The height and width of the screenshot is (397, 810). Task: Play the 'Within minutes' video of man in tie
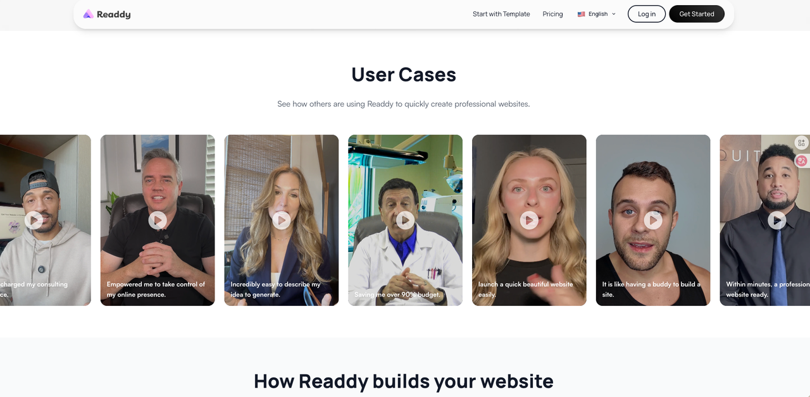click(x=777, y=220)
